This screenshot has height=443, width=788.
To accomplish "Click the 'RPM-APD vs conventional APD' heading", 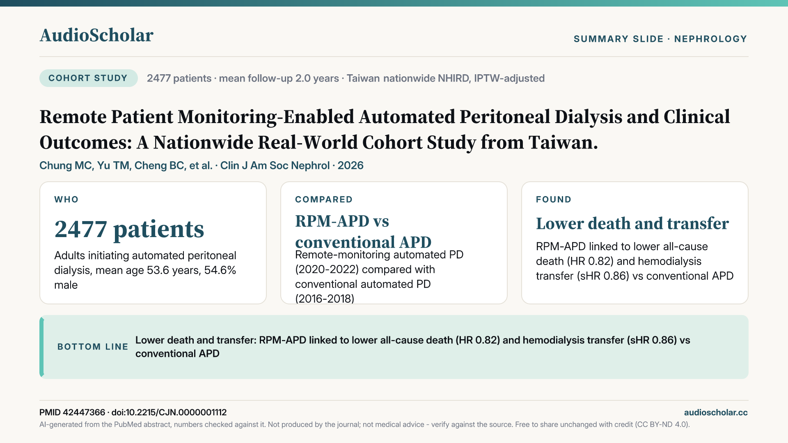I will click(x=363, y=232).
